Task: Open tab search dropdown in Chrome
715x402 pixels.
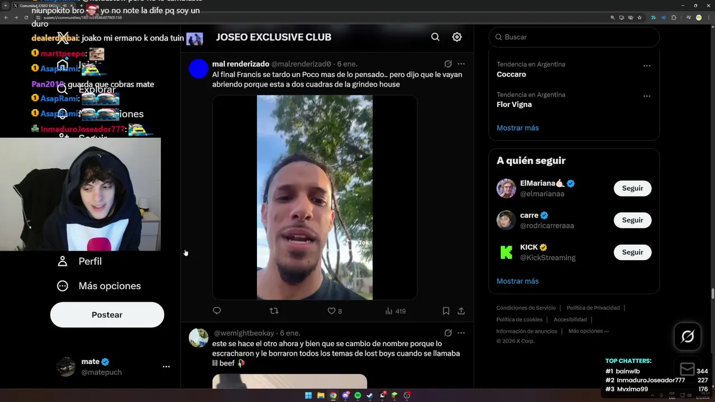Action: point(6,6)
